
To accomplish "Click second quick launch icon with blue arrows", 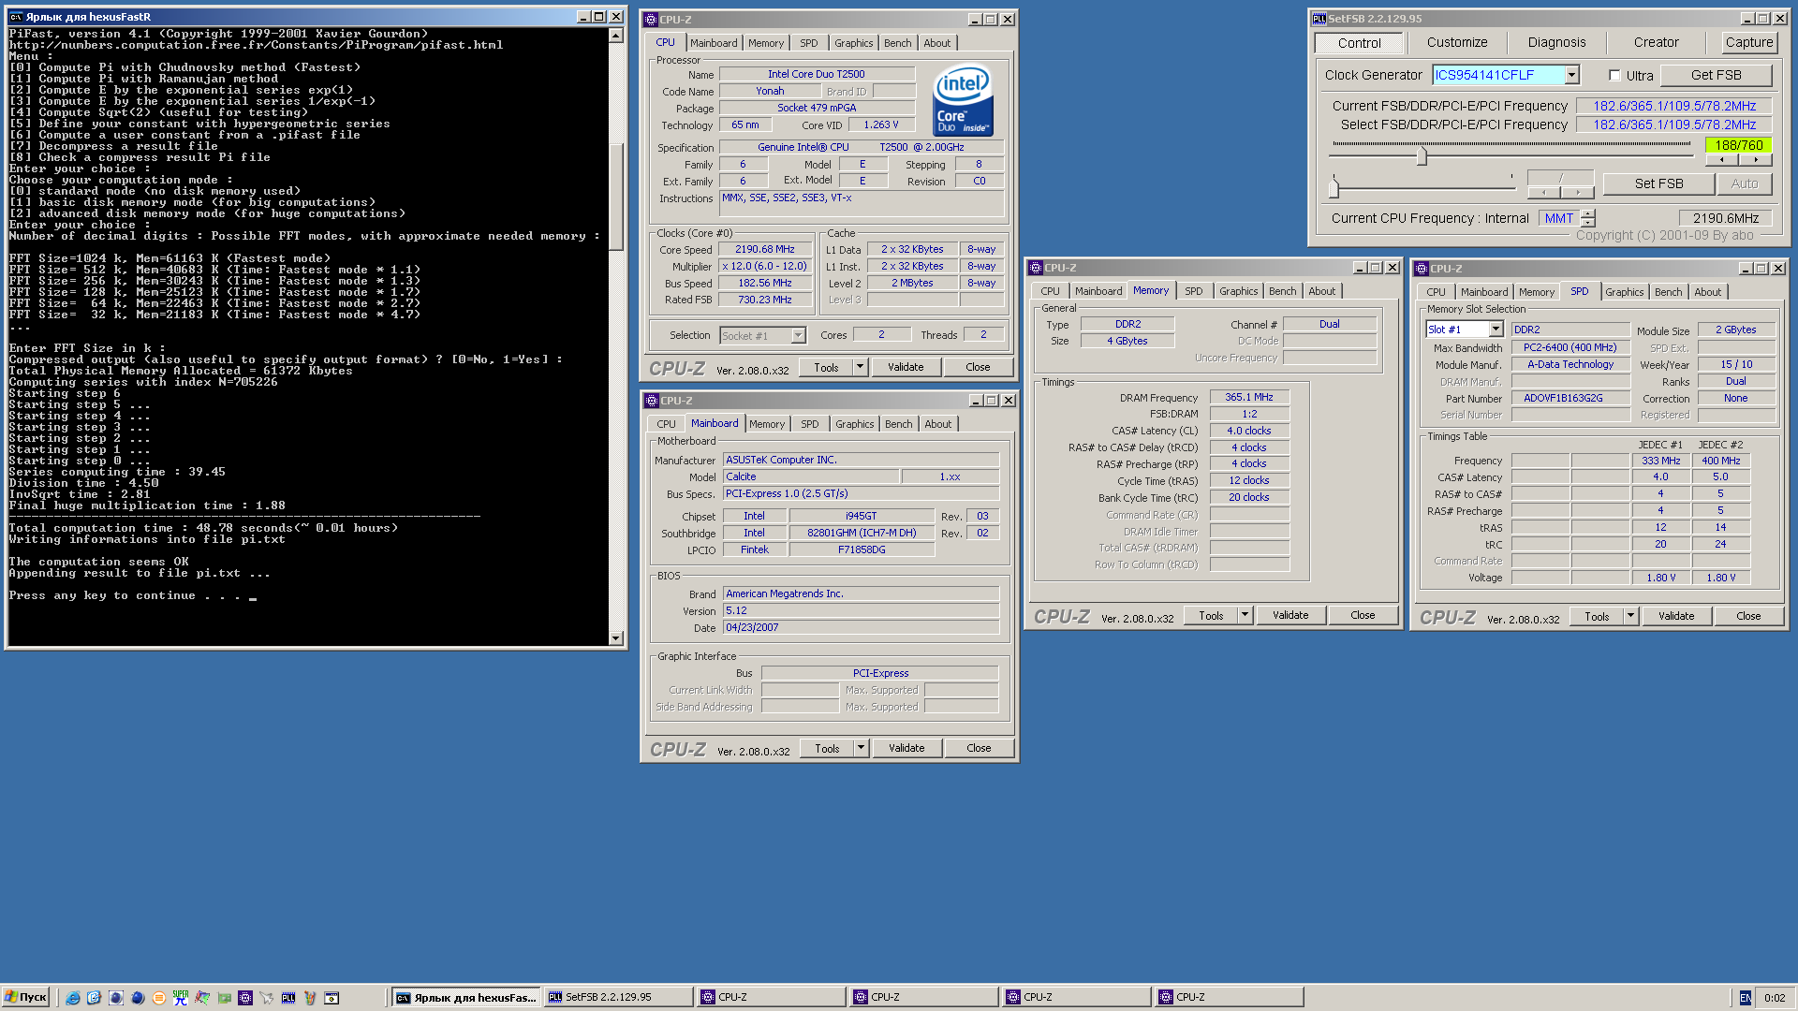I will [x=94, y=998].
